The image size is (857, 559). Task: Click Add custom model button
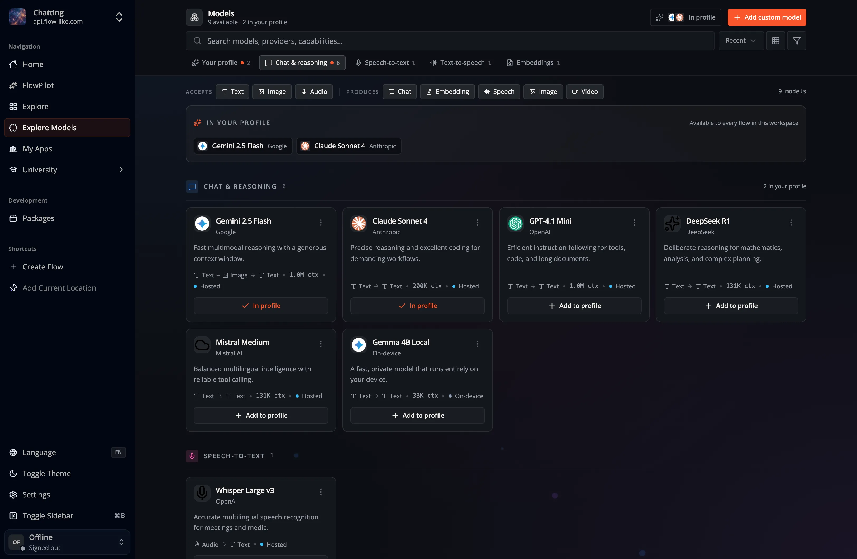point(766,17)
